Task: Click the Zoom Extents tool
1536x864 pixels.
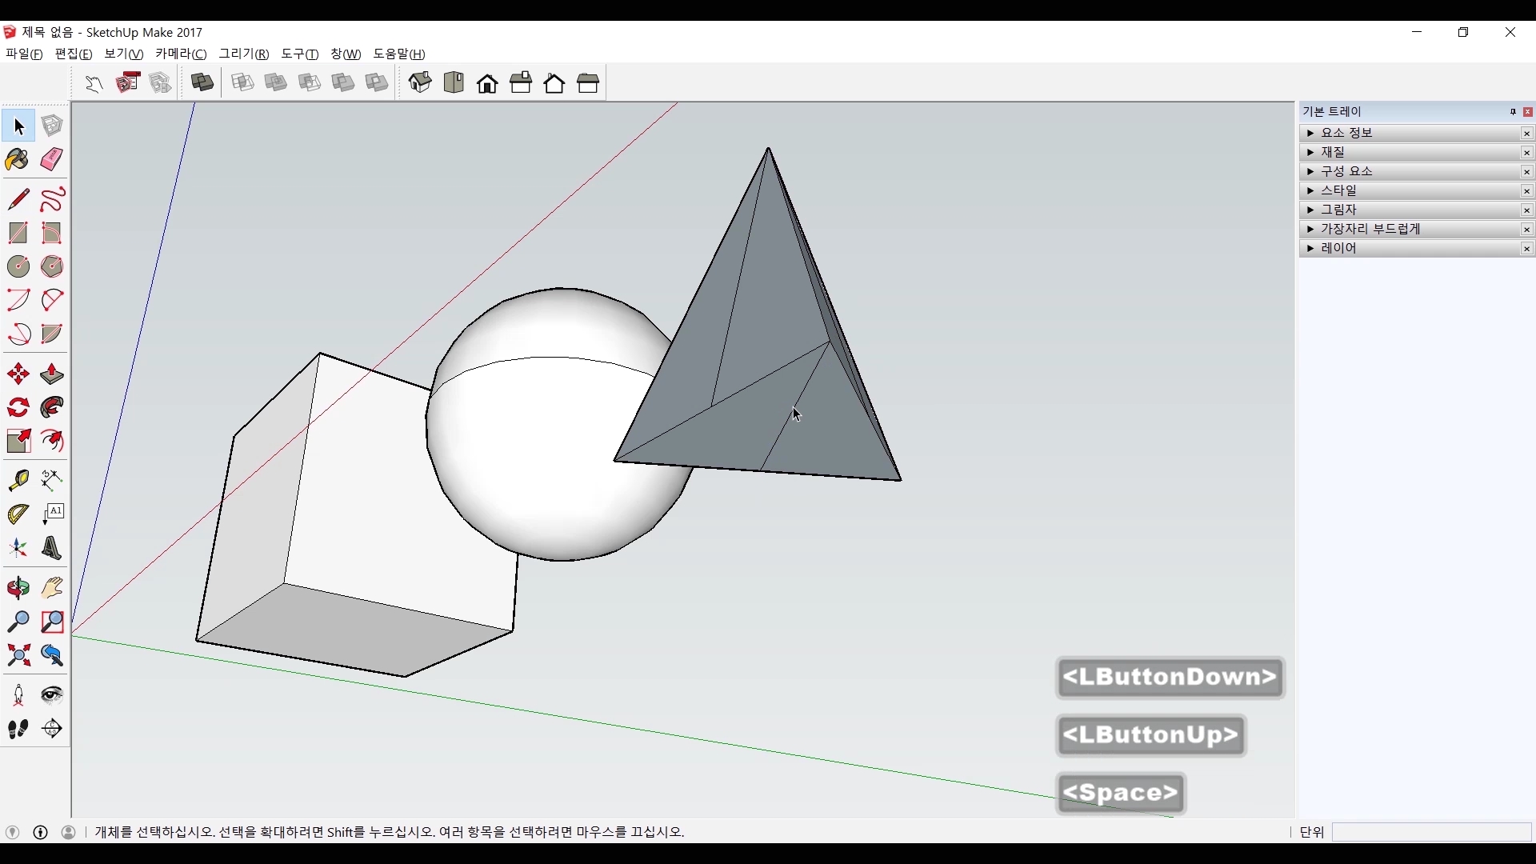Action: coord(18,656)
